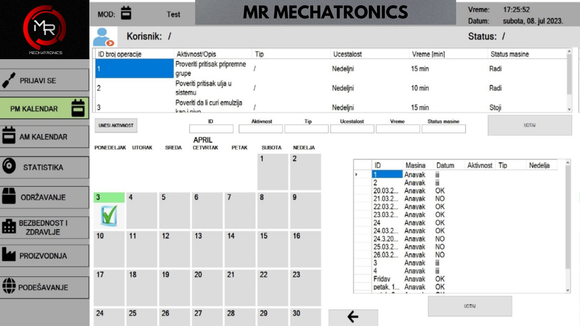Click the globe icon on PODEŠAVANJE
Viewport: 580px width, 326px height.
(x=9, y=285)
